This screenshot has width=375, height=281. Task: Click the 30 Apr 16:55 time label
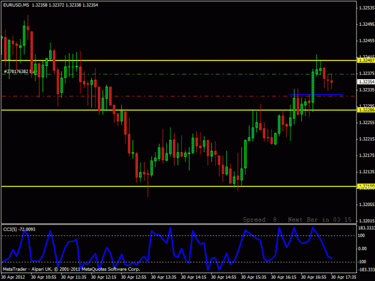coord(314,277)
